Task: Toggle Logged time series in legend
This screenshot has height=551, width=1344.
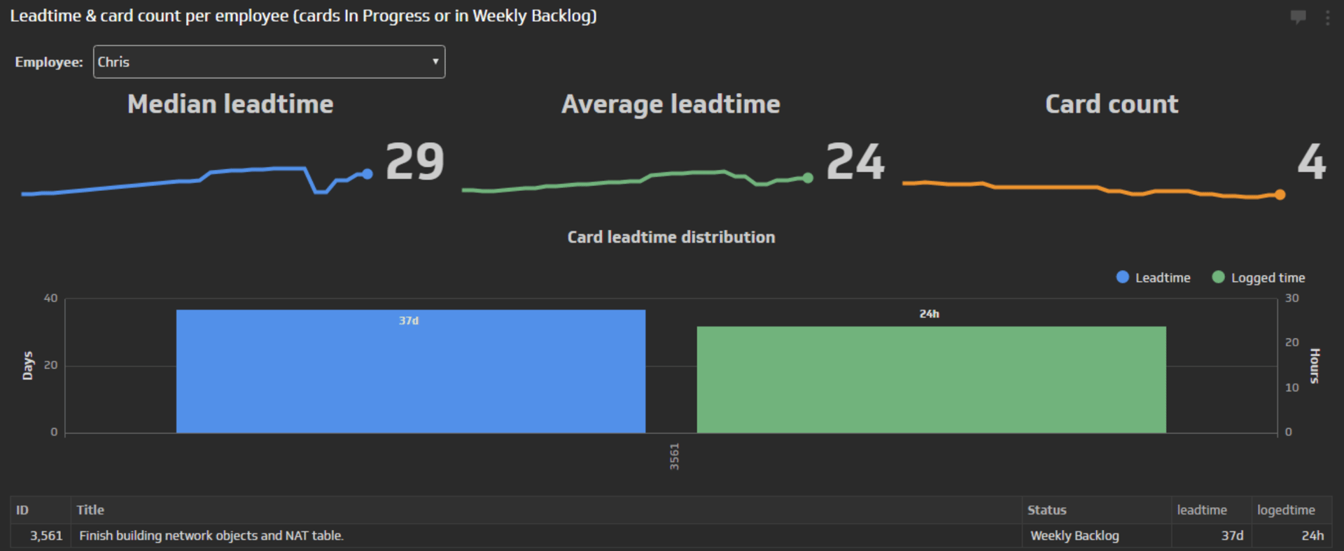Action: pos(1267,278)
